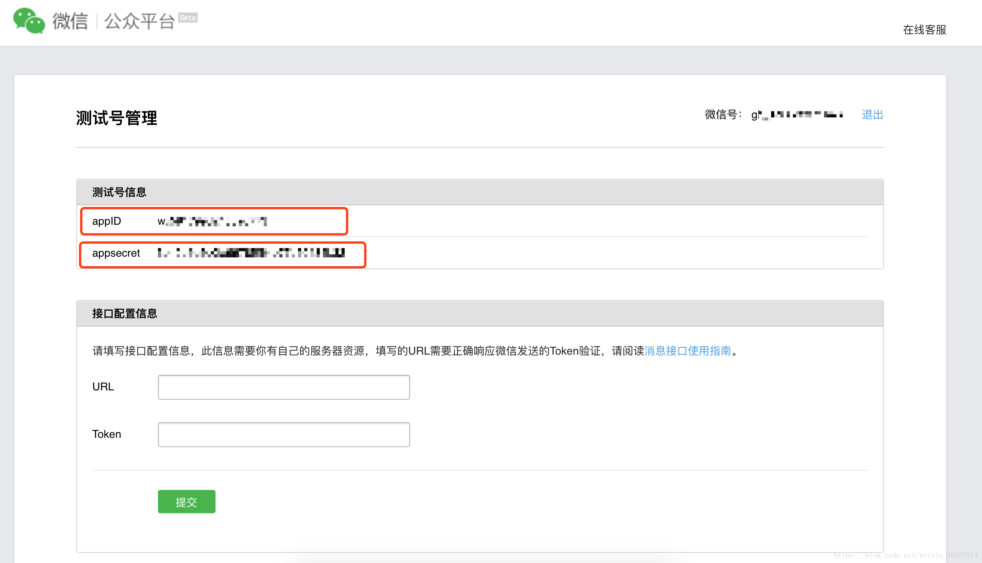Click the Token field label
982x563 pixels.
point(107,434)
